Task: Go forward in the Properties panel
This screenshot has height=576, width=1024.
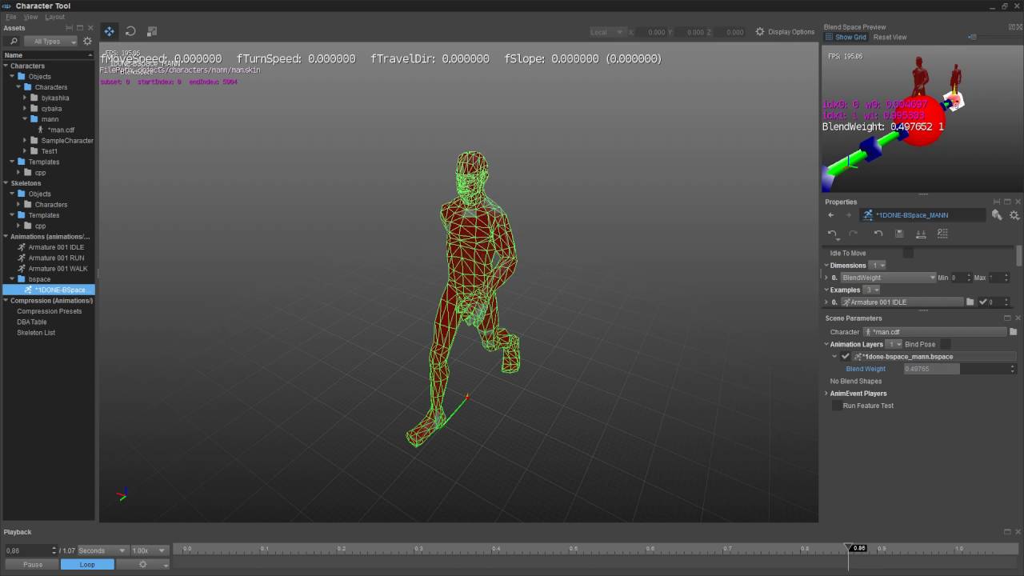Action: pyautogui.click(x=849, y=215)
